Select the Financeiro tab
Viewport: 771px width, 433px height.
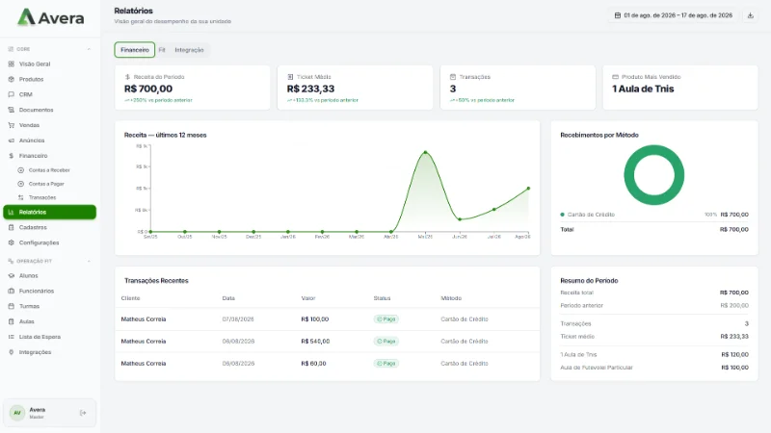point(135,50)
